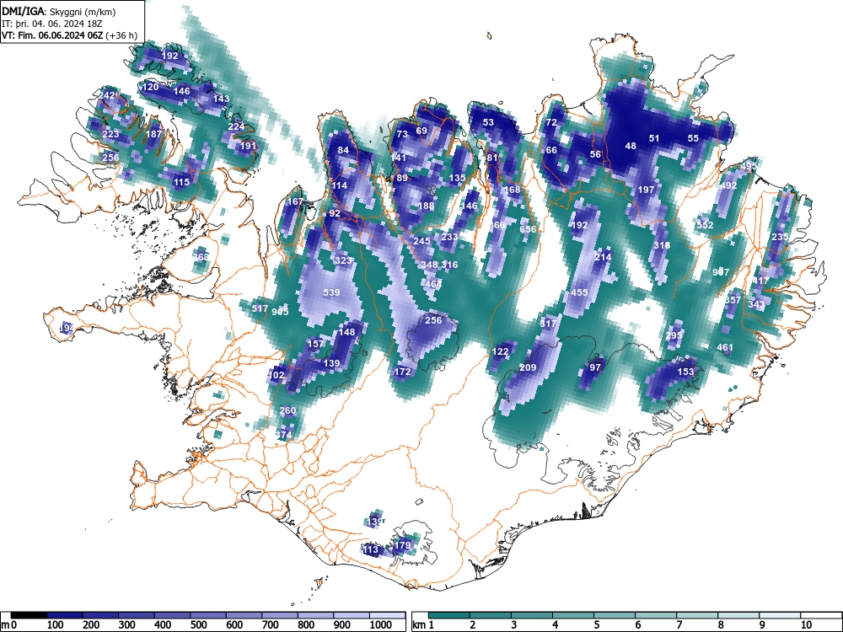Click the visibility value 167 on the map

[x=295, y=201]
